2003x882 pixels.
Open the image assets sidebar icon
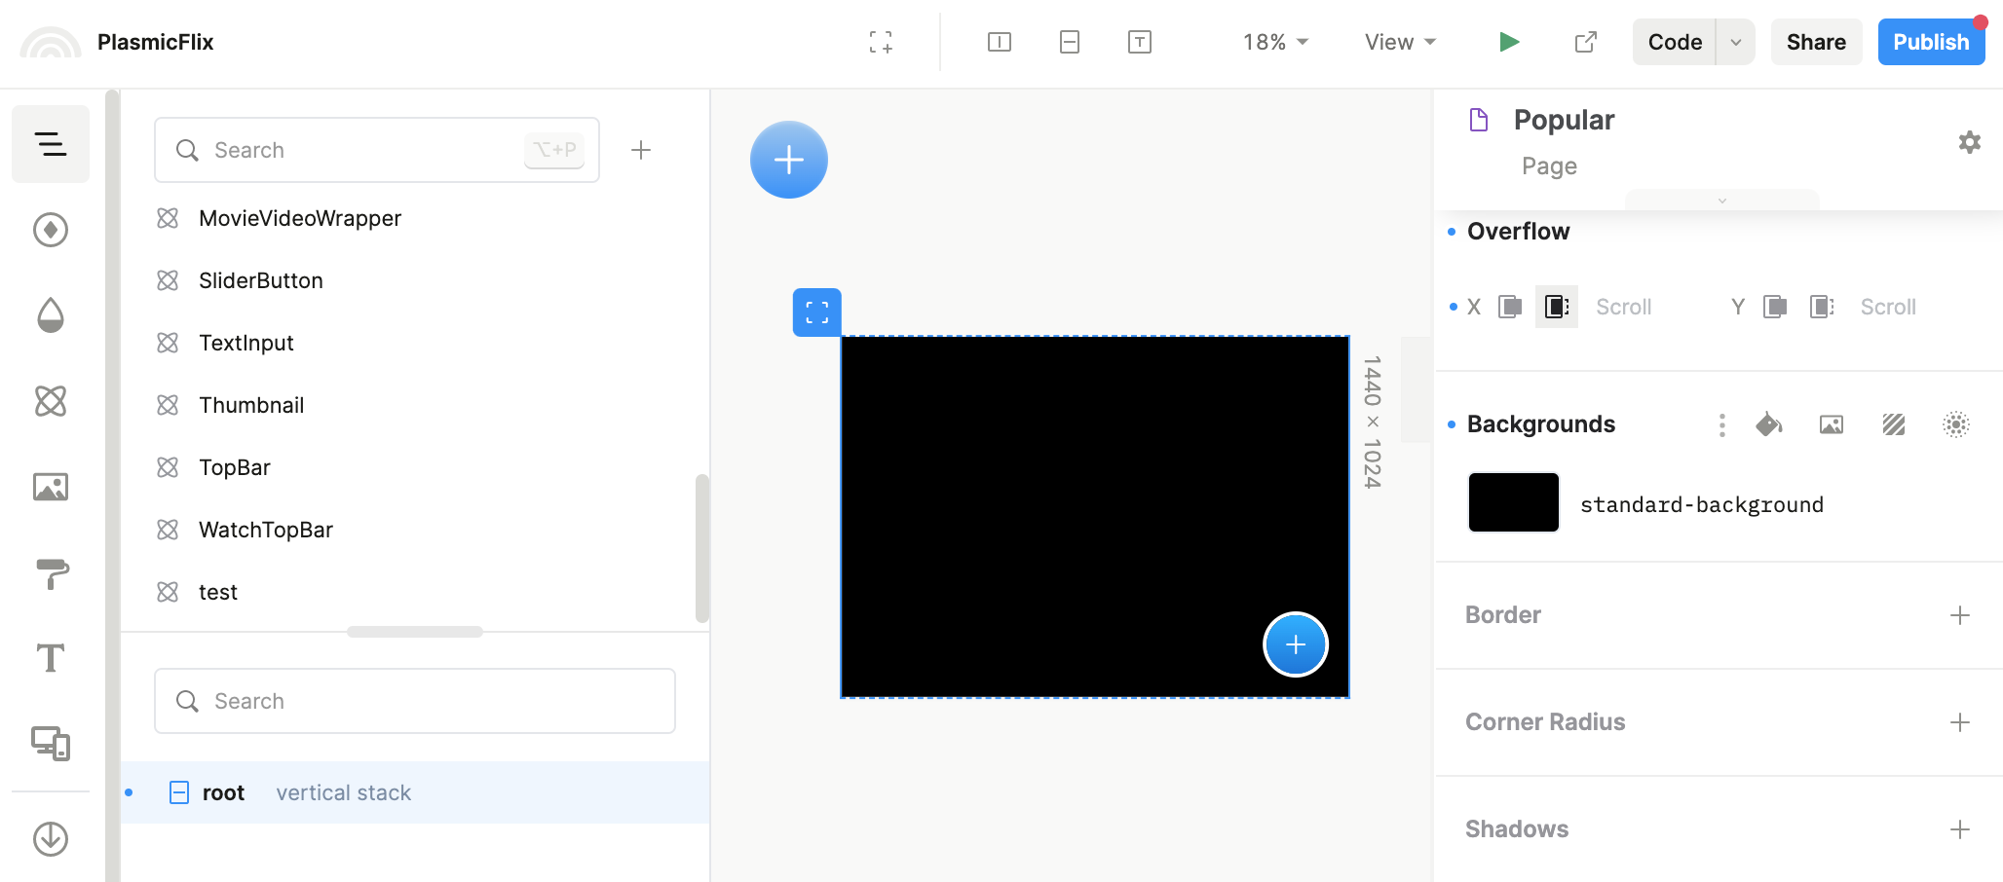click(x=51, y=487)
